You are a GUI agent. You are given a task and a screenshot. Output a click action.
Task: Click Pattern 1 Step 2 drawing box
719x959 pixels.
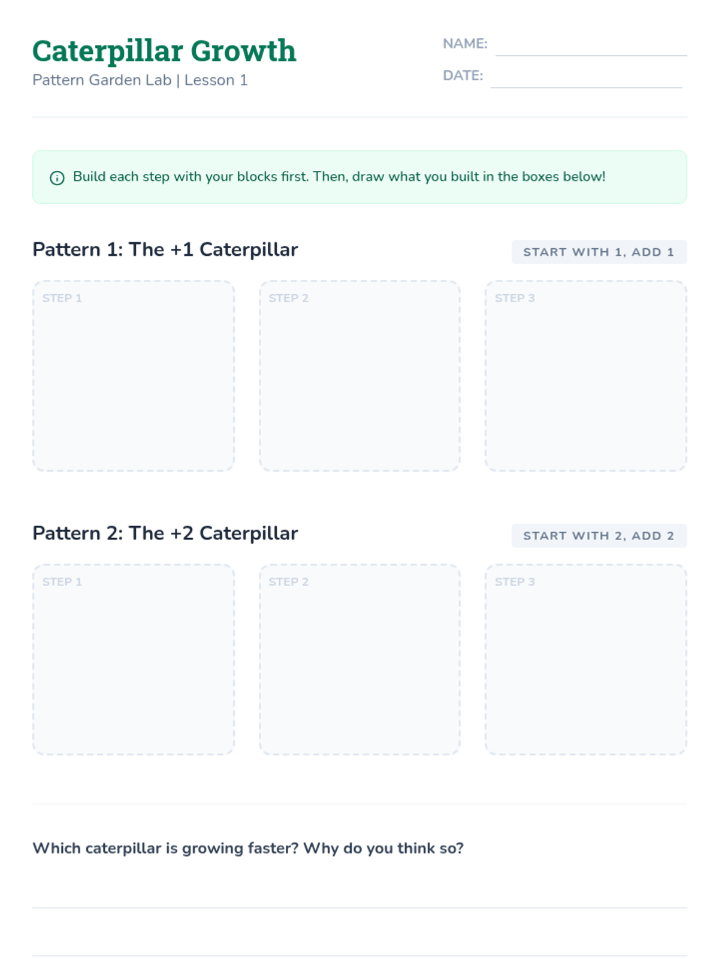point(359,376)
